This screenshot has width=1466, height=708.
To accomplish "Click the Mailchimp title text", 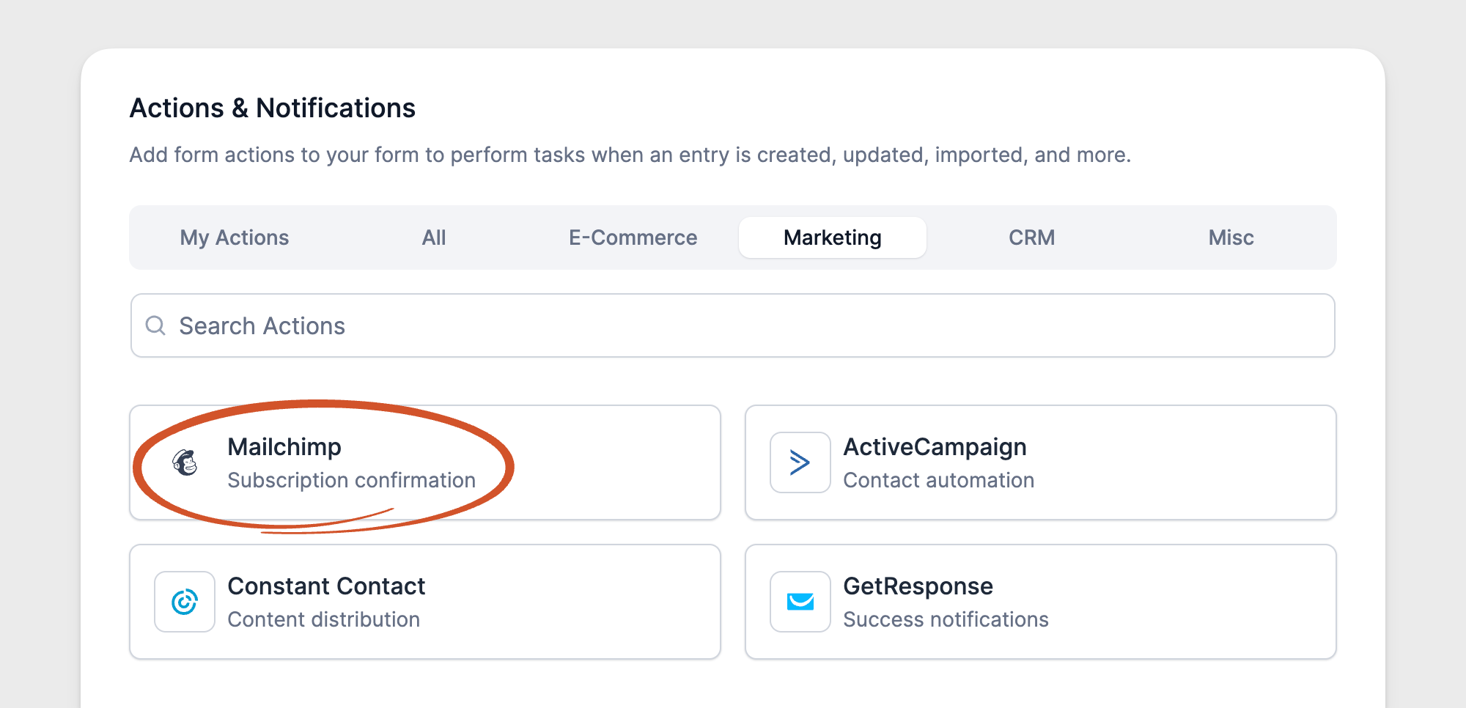I will click(284, 447).
